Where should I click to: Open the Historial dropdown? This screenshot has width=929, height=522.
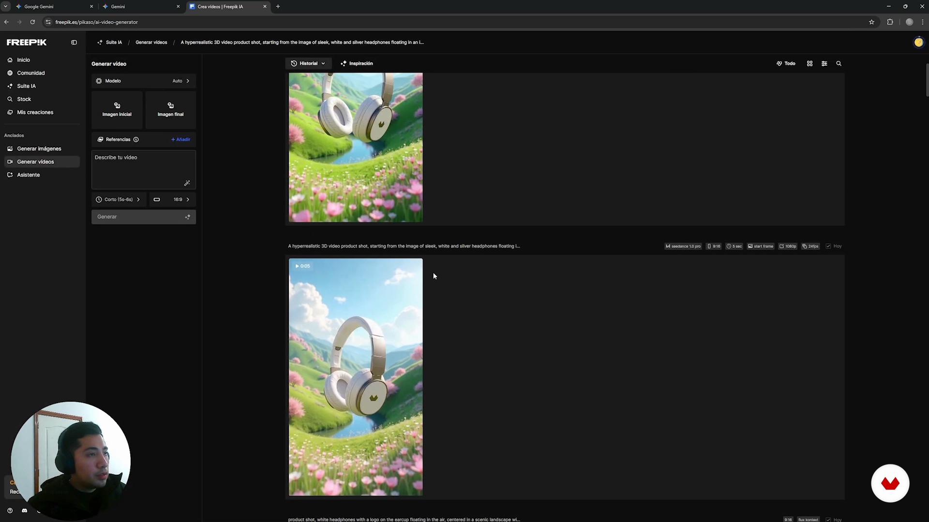pyautogui.click(x=308, y=63)
